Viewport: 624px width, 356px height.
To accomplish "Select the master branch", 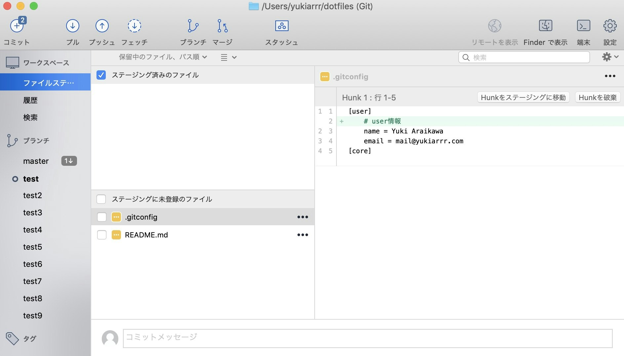I will point(36,161).
